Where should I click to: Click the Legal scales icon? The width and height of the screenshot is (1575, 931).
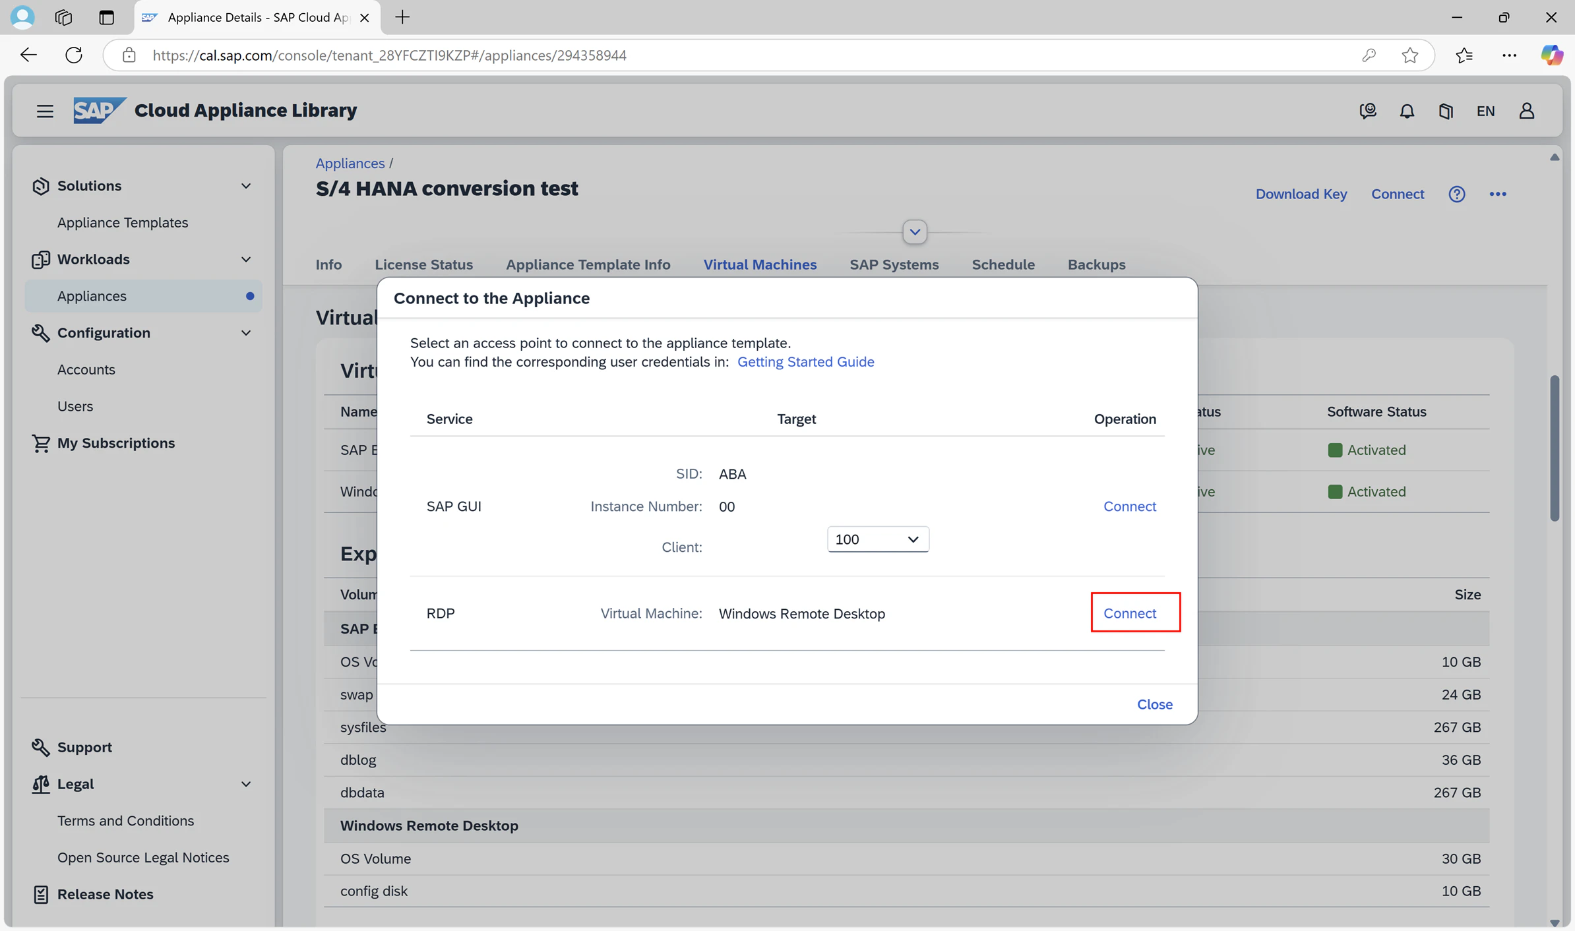tap(41, 784)
